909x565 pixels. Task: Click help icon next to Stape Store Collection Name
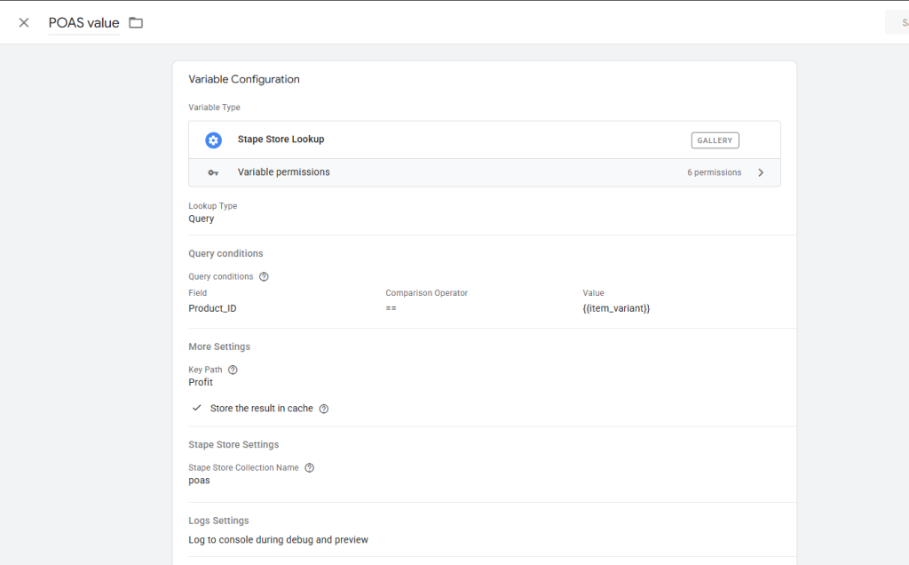click(310, 467)
